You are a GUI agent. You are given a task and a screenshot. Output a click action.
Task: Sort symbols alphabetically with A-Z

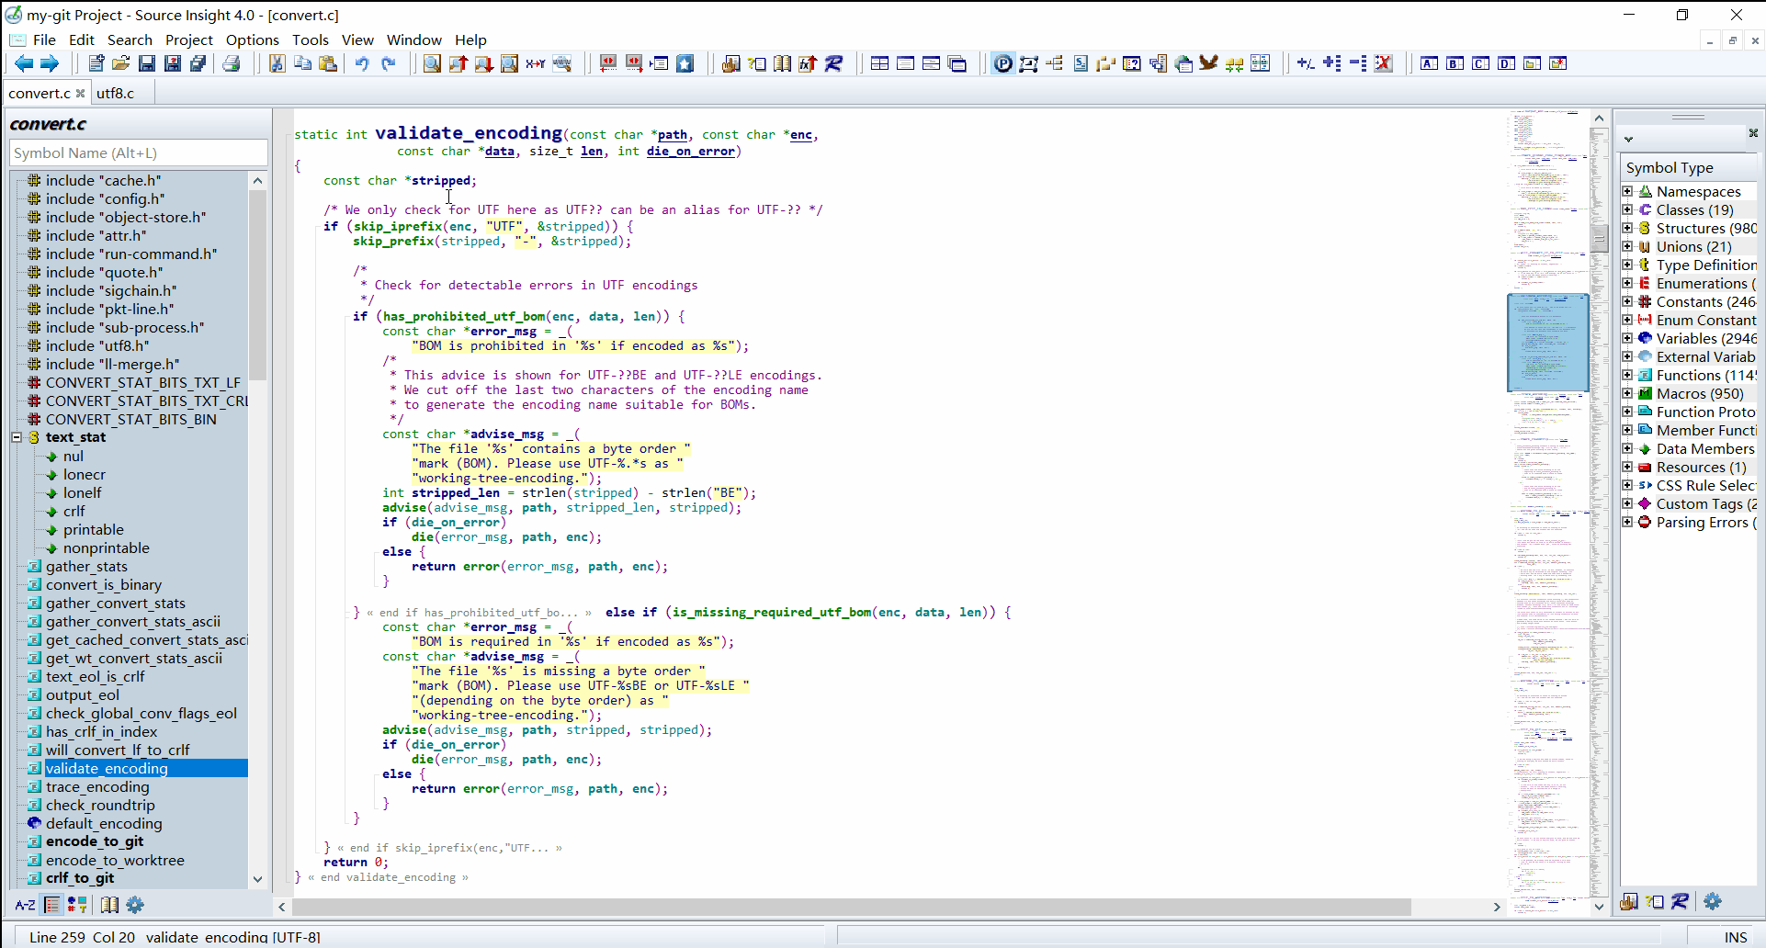pos(26,905)
